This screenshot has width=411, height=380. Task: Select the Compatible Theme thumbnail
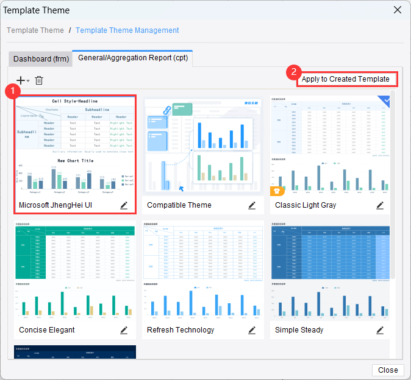pyautogui.click(x=203, y=146)
